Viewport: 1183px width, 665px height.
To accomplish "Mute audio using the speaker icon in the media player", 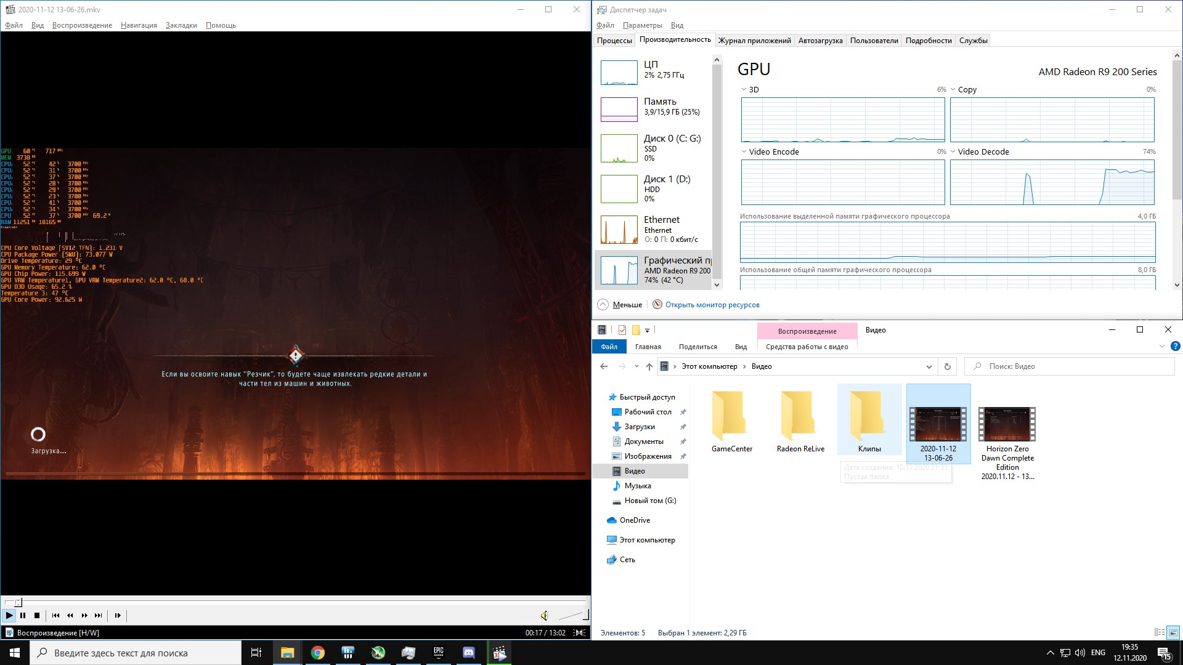I will [544, 615].
